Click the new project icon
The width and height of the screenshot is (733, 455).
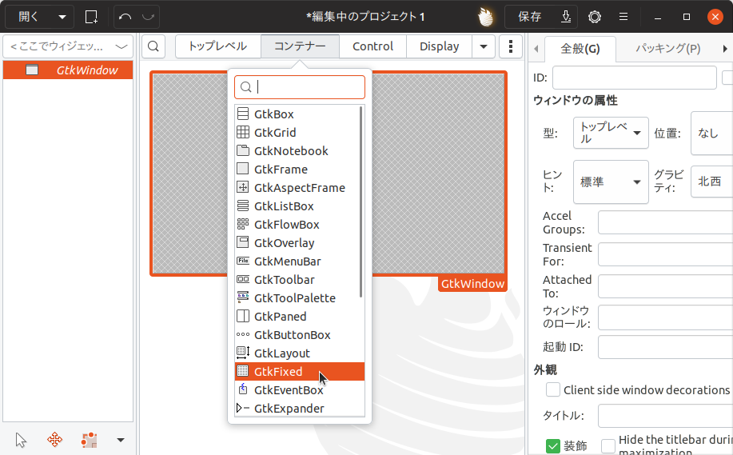click(91, 17)
